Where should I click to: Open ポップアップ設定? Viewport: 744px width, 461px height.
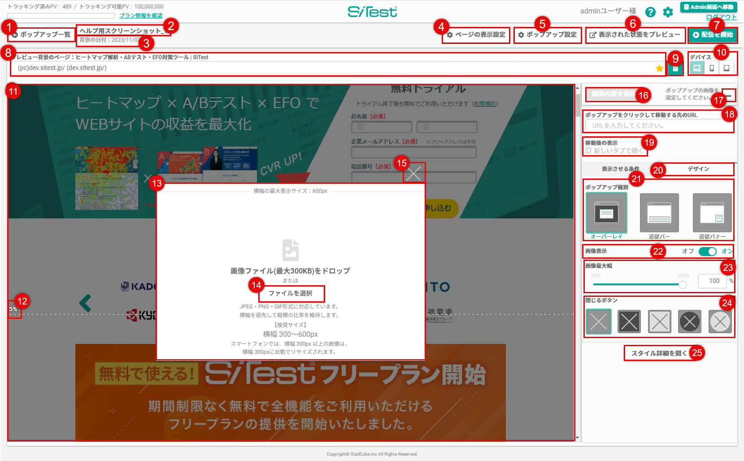[x=548, y=35]
